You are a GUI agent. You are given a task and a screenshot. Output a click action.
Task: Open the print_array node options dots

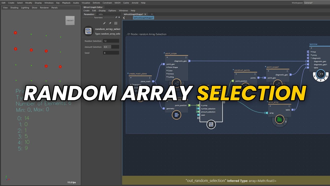click(289, 106)
